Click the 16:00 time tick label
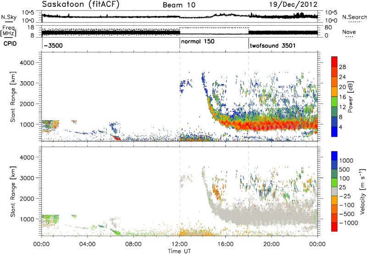 pyautogui.click(x=225, y=244)
